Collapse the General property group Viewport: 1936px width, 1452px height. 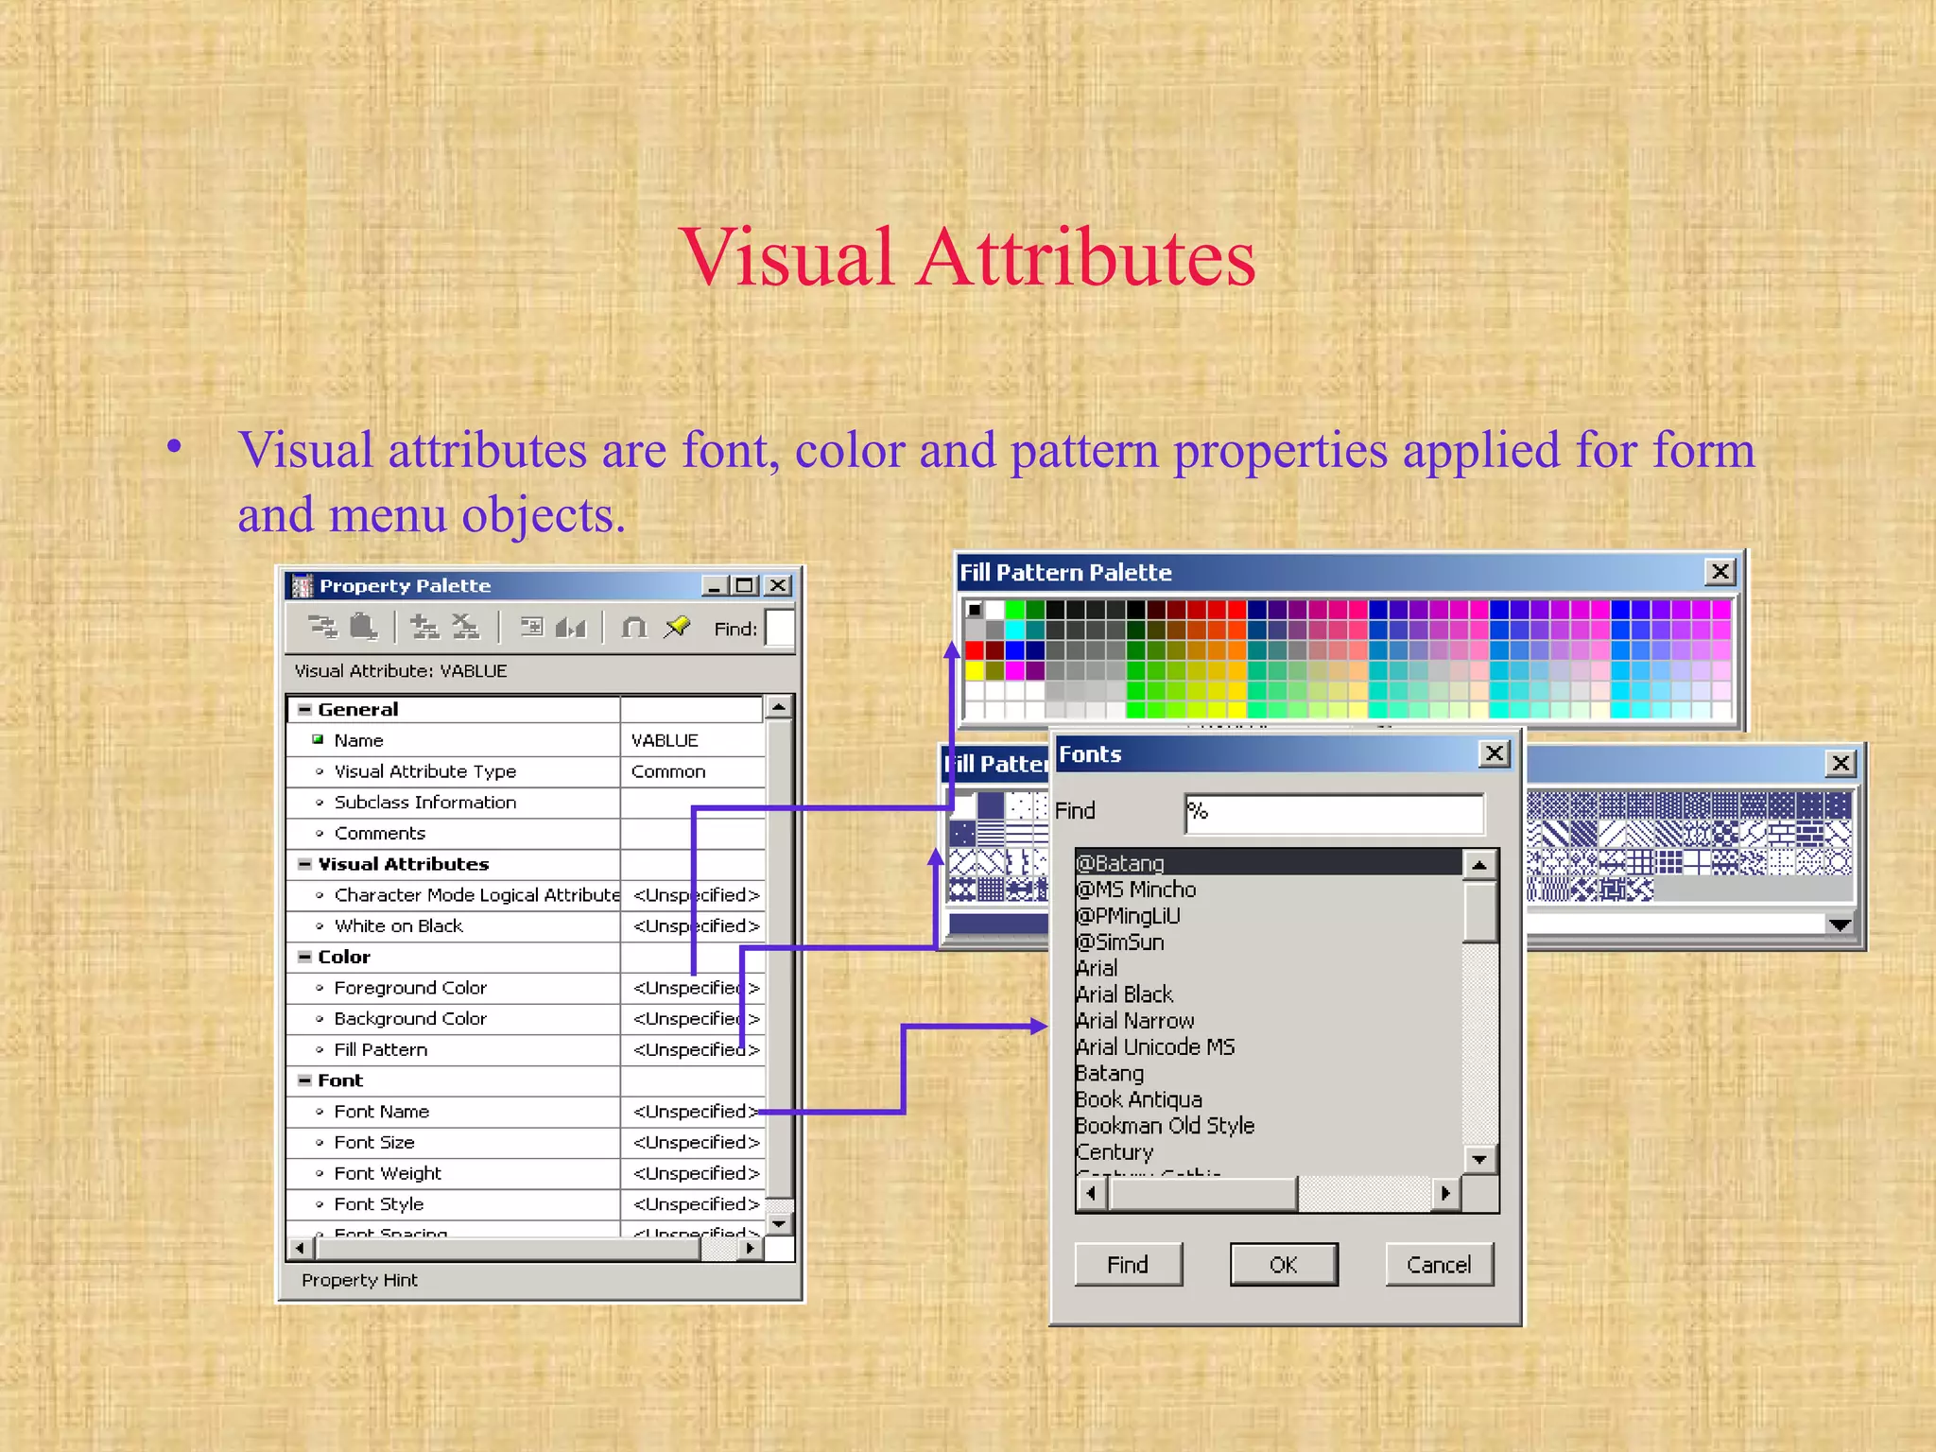click(x=304, y=709)
